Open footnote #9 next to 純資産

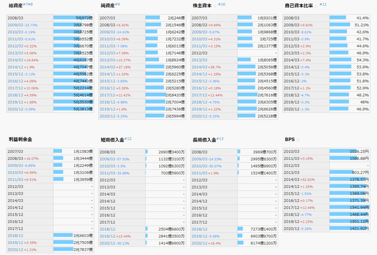click(x=117, y=4)
